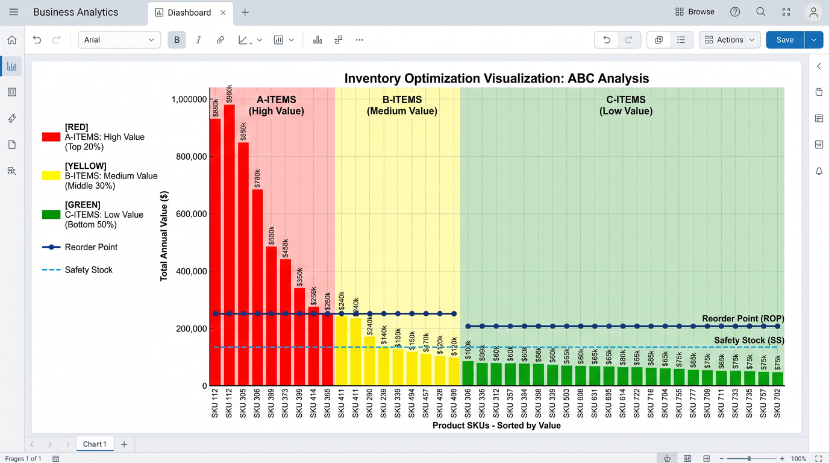Click the undo button in right toolbar group
The height and width of the screenshot is (463, 829).
click(607, 40)
